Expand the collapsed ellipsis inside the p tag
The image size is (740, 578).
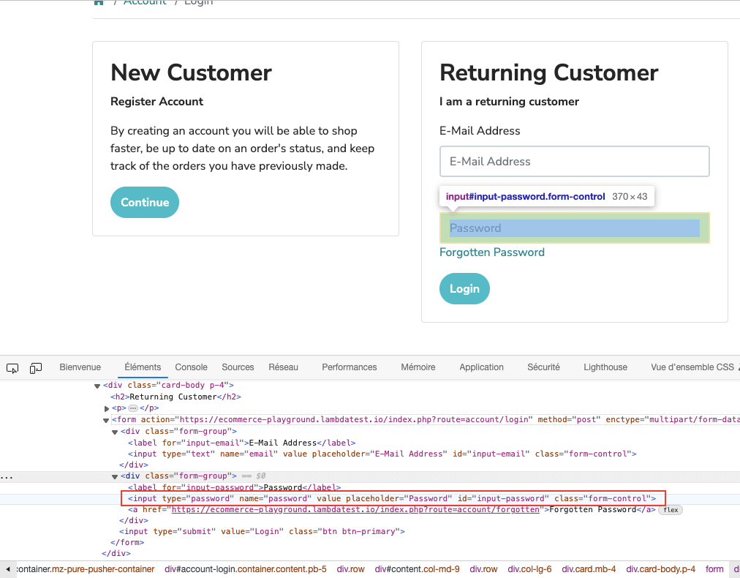pos(133,408)
